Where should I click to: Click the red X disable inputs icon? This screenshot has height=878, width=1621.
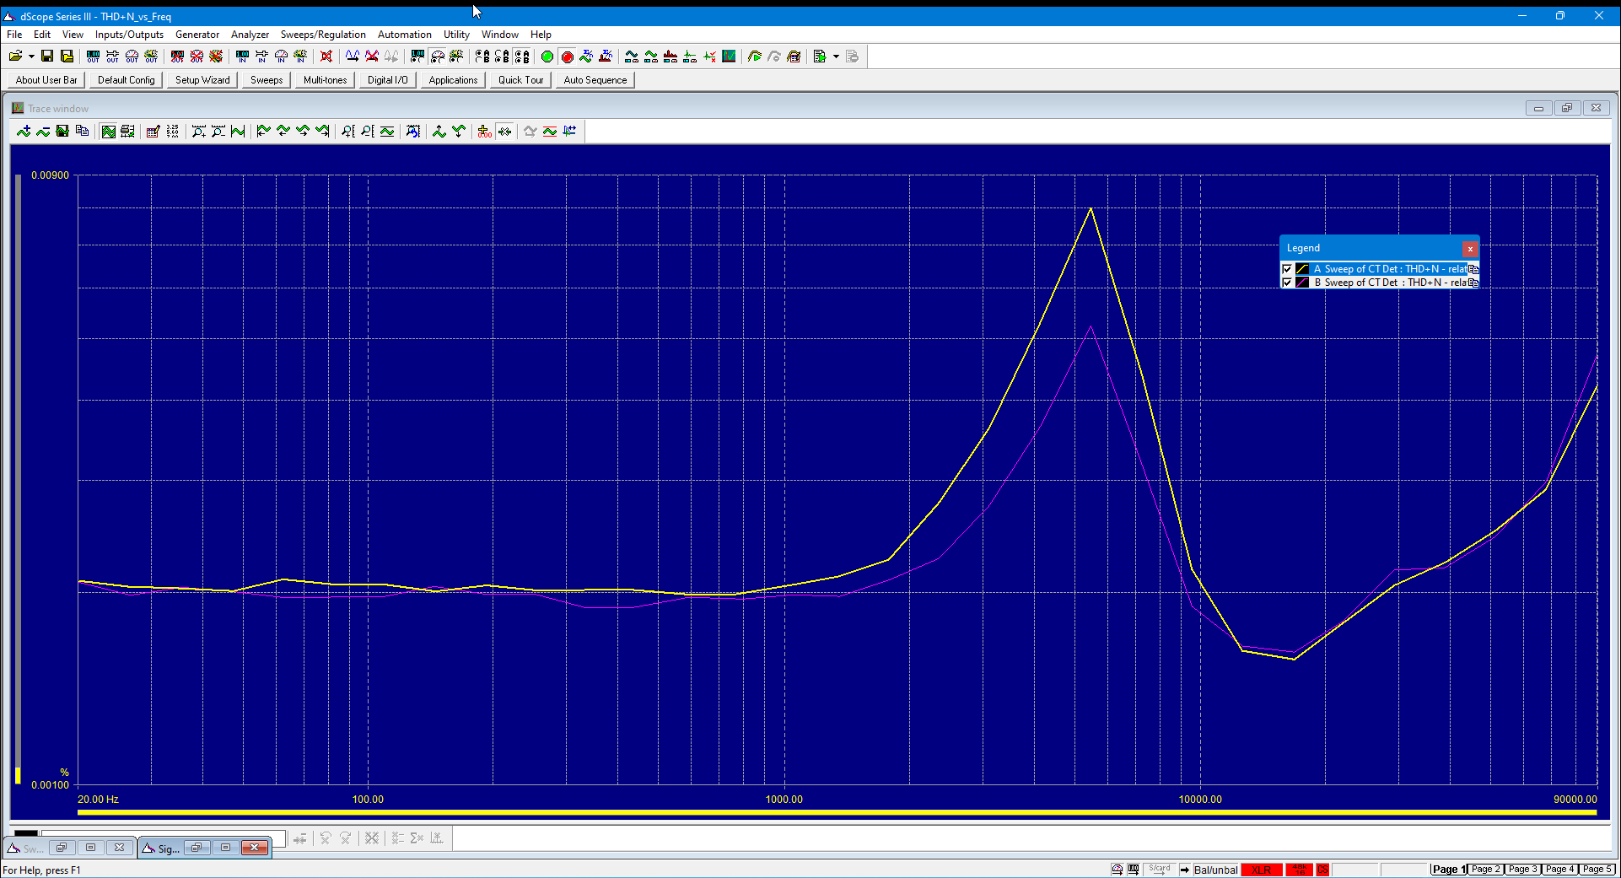(326, 57)
